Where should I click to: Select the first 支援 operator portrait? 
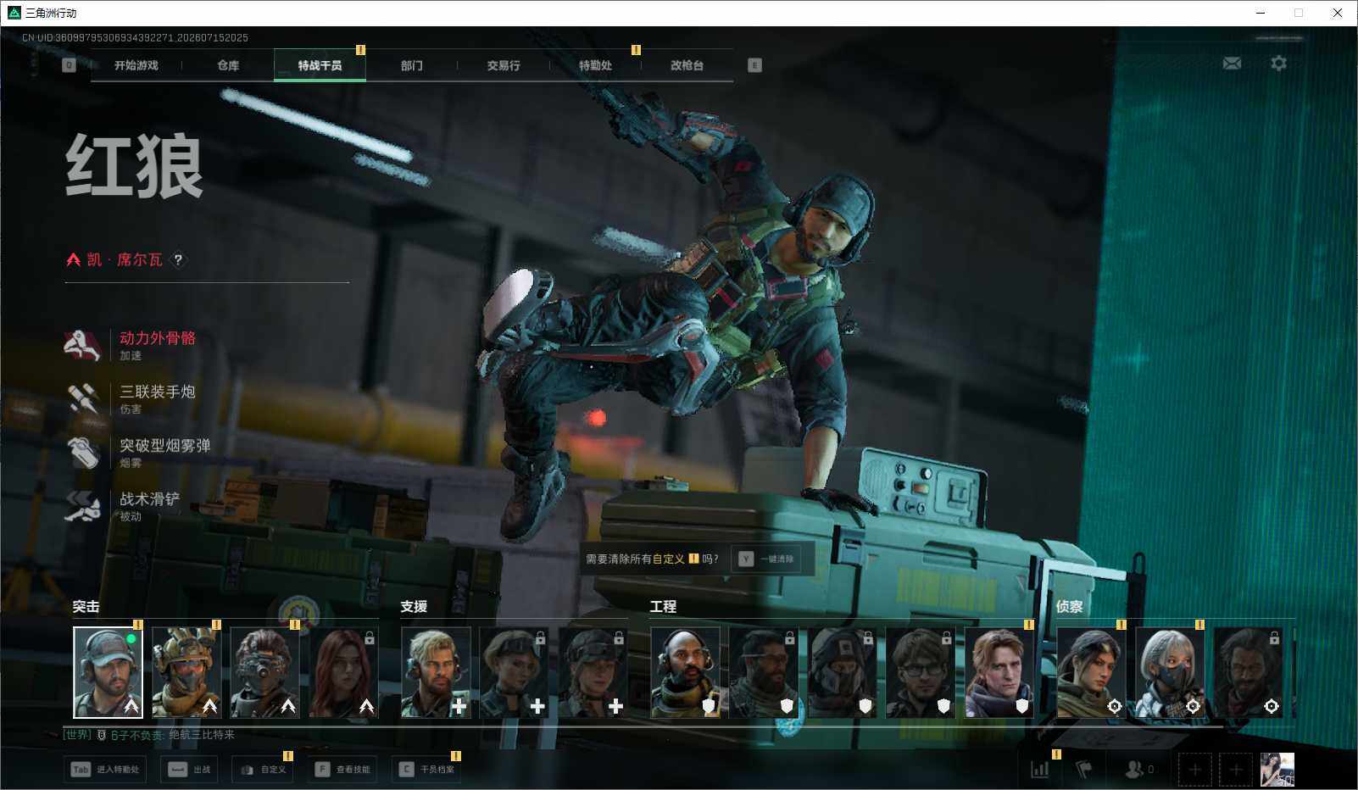(x=436, y=672)
